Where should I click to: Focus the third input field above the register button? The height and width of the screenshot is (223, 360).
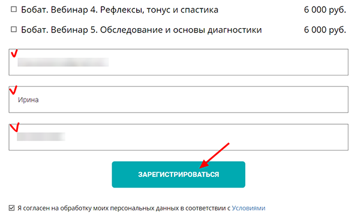click(178, 137)
